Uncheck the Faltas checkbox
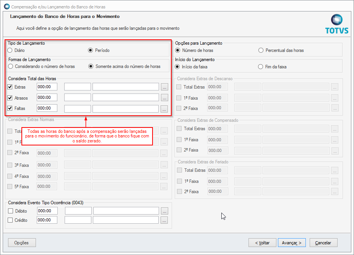354x255 pixels. click(10, 108)
